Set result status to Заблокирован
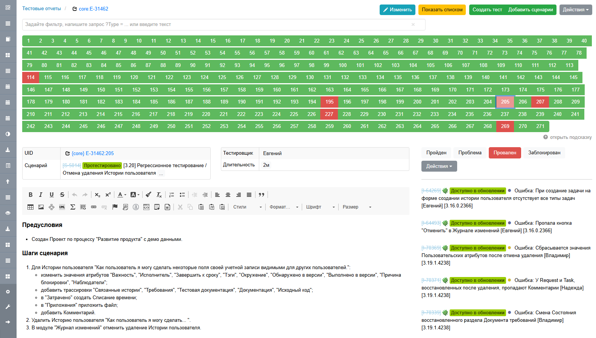Image resolution: width=596 pixels, height=338 pixels. [x=544, y=153]
